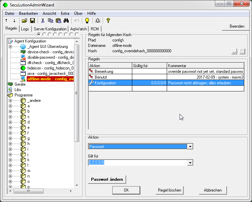Image resolution: width=252 pixels, height=202 pixels.
Task: Click the light bulb toolbar icon
Action: coord(87,21)
